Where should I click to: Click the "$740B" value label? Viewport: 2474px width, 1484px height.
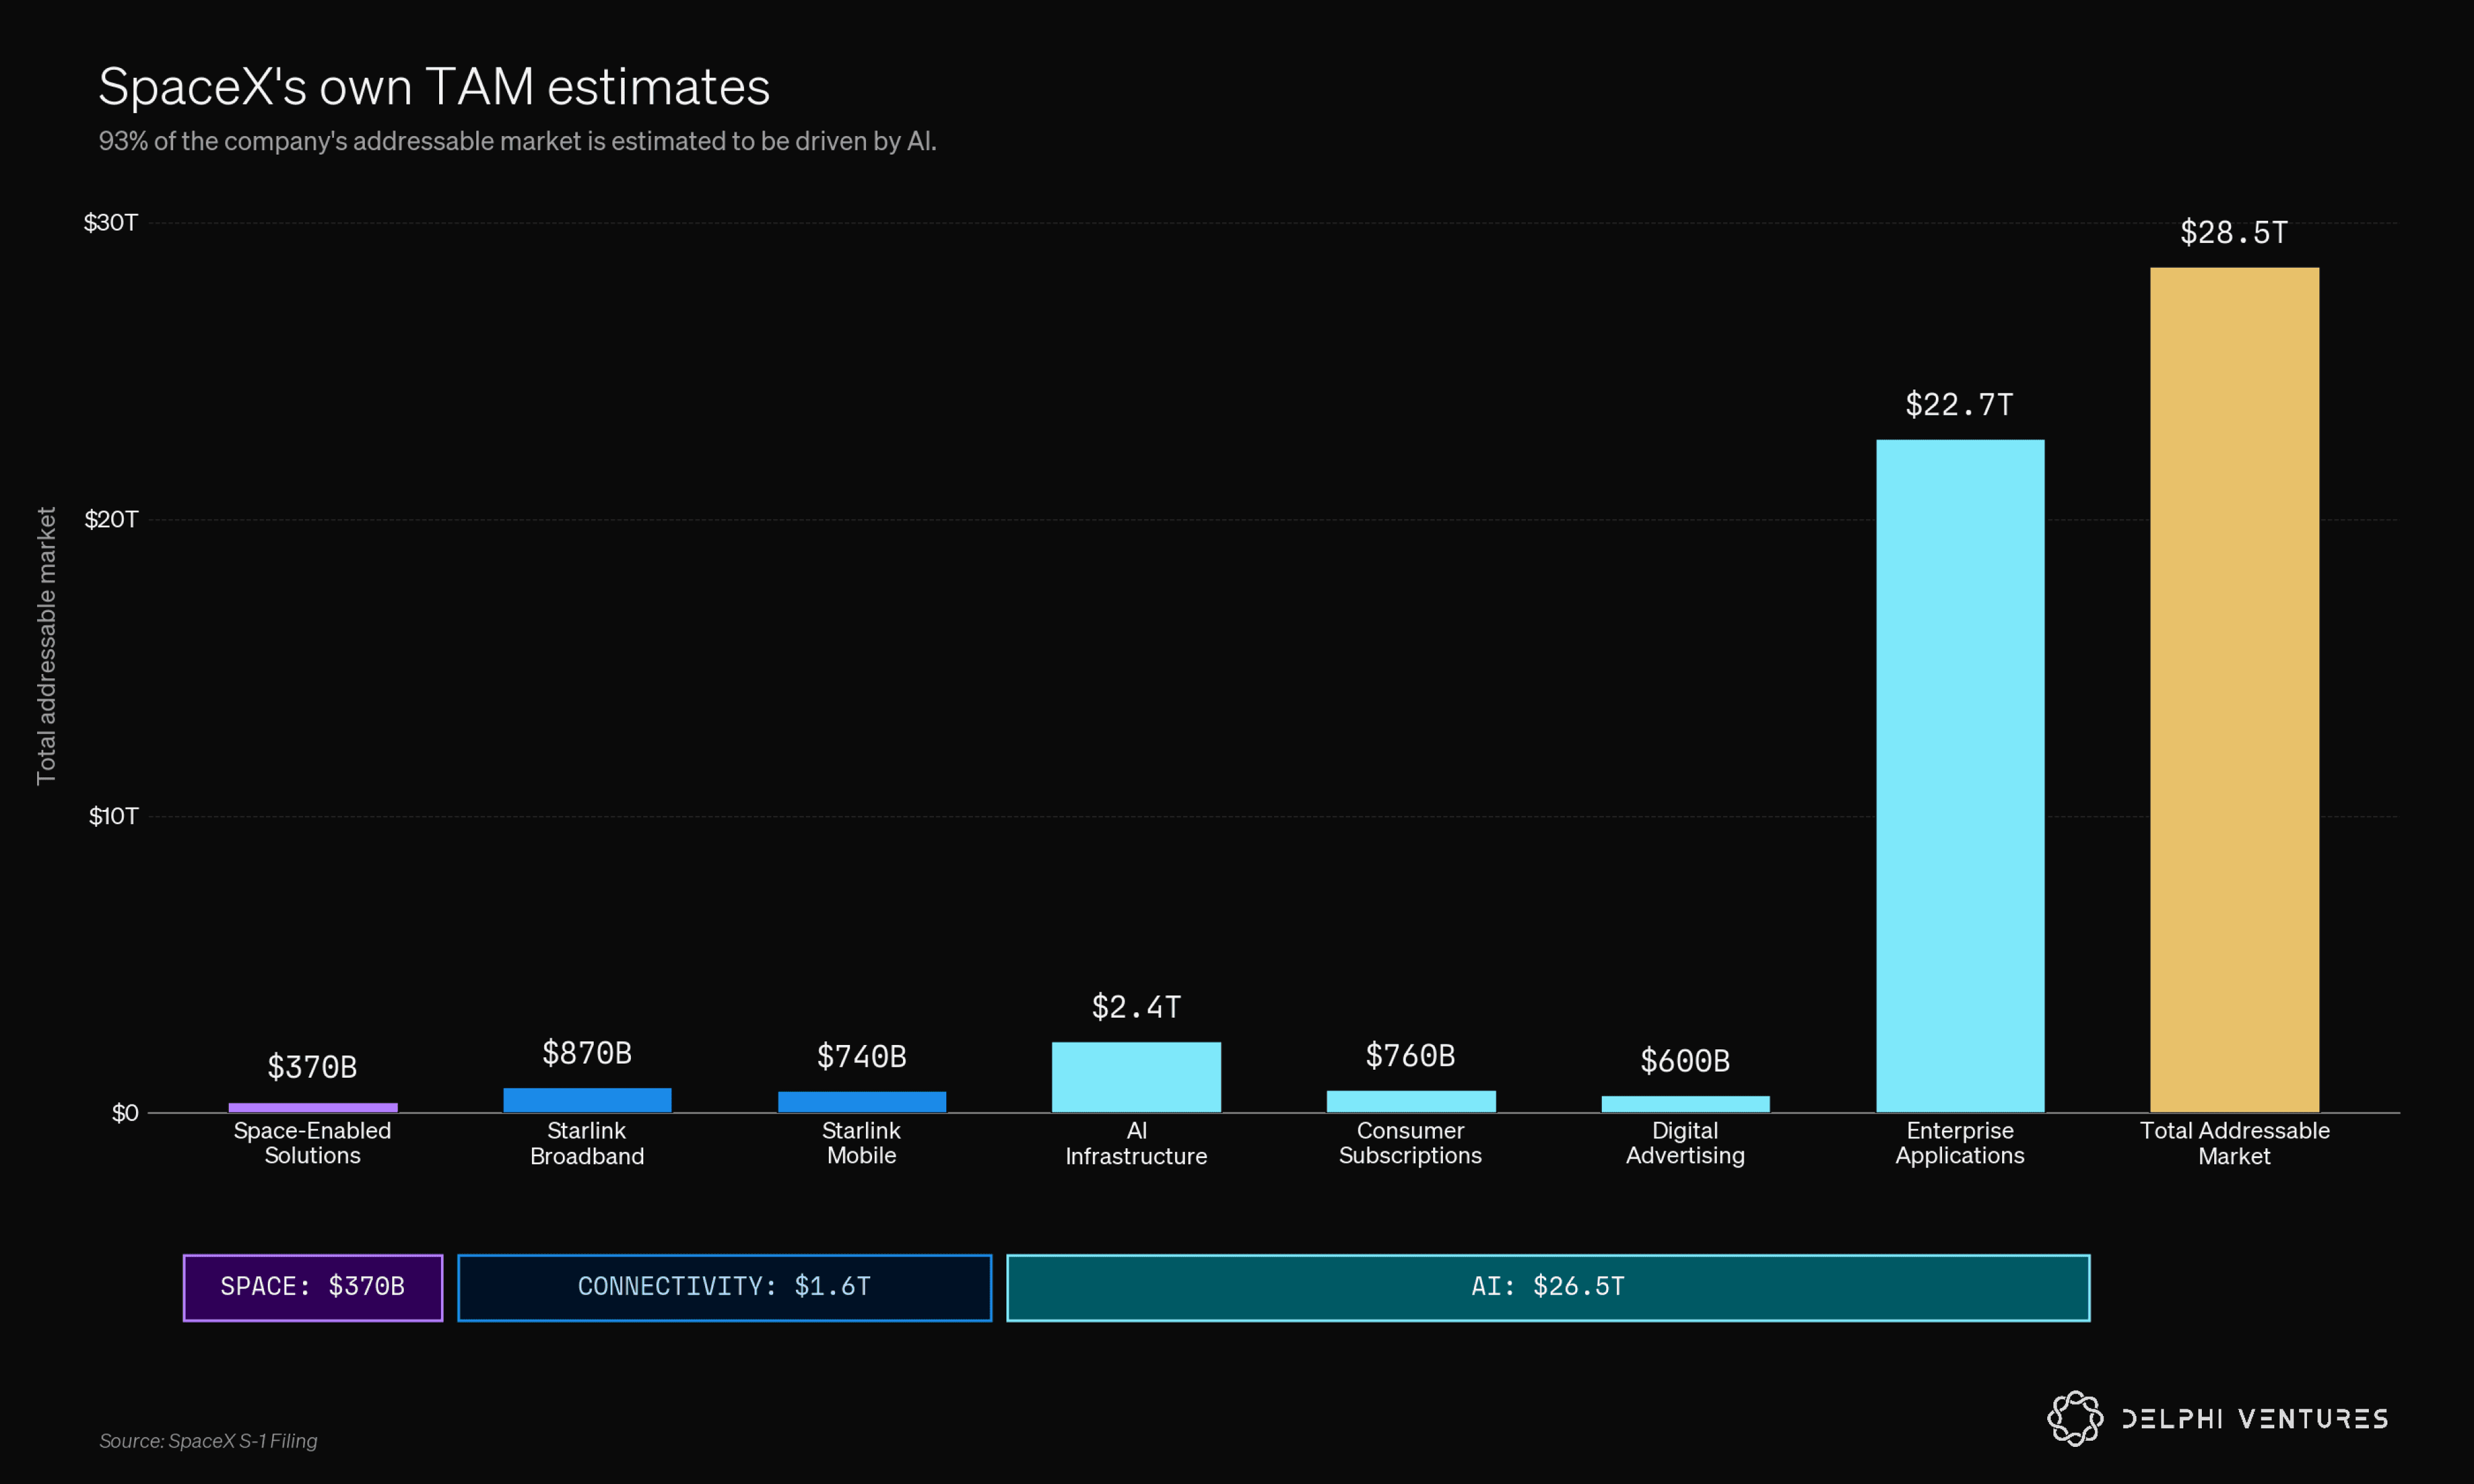point(862,1056)
